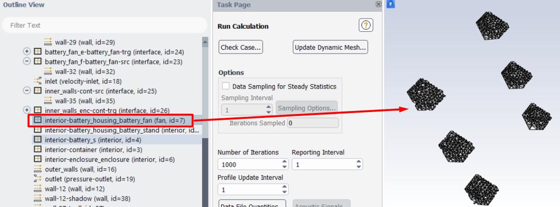Increase Number of Iterations with up arrow
This screenshot has height=207, width=560.
tap(285, 162)
